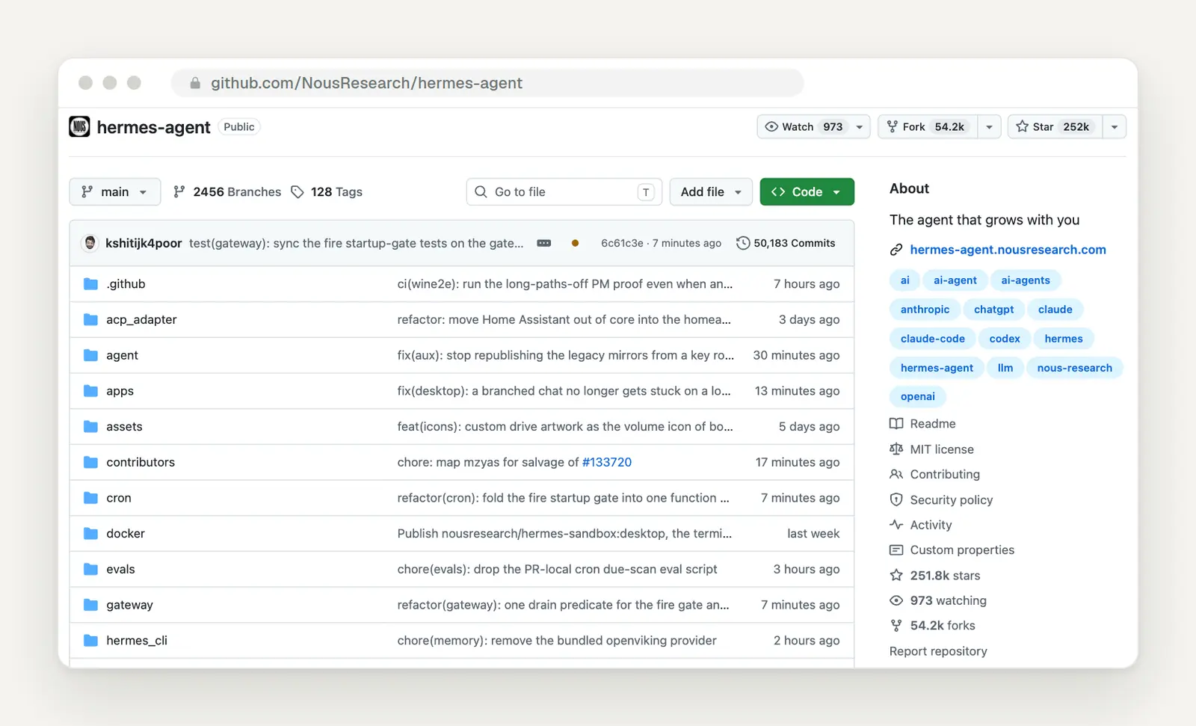Open the .github folder

pyautogui.click(x=126, y=284)
